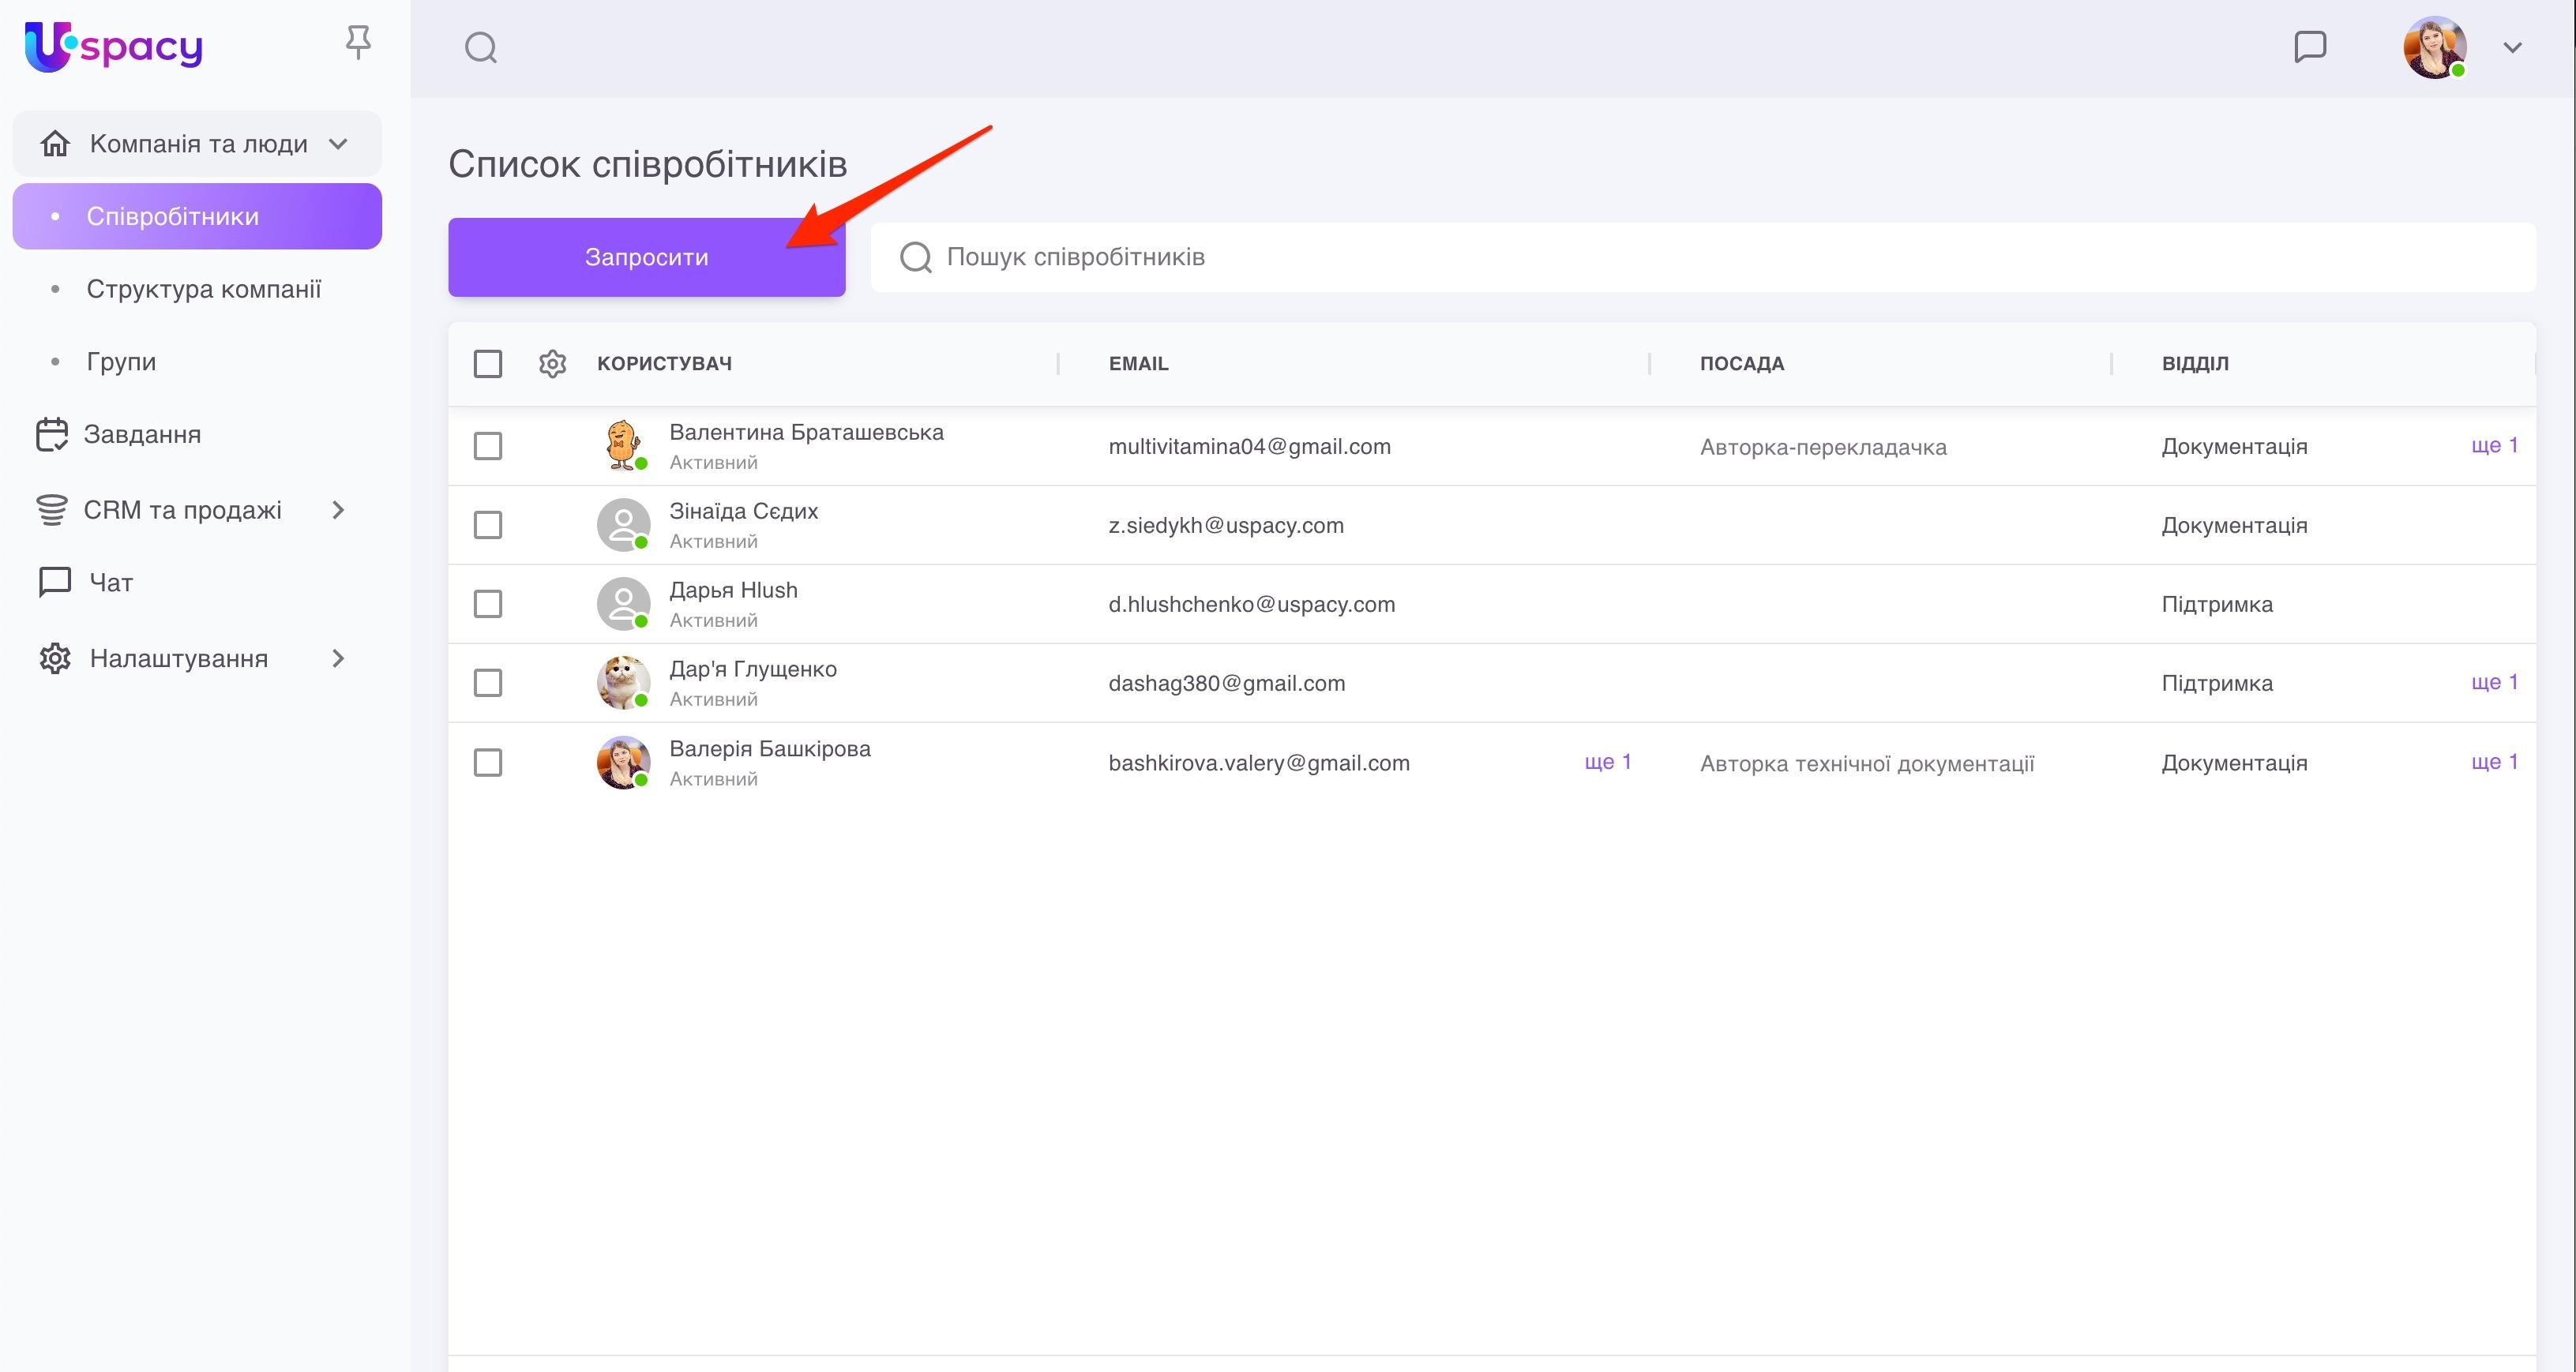Go to Структура компанії menu item
Image resolution: width=2576 pixels, height=1372 pixels.
tap(204, 290)
